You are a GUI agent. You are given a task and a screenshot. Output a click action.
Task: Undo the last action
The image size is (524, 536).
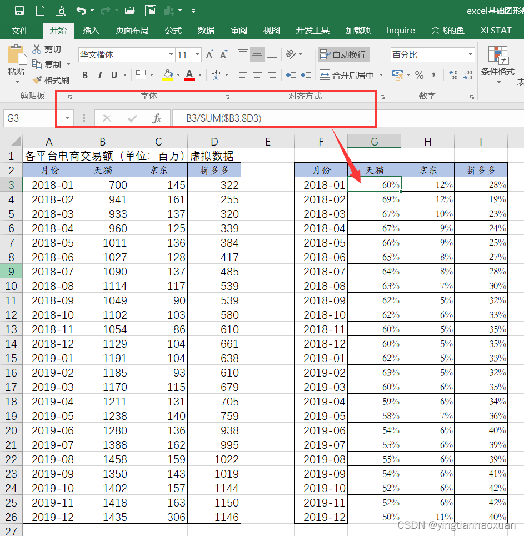(x=81, y=11)
